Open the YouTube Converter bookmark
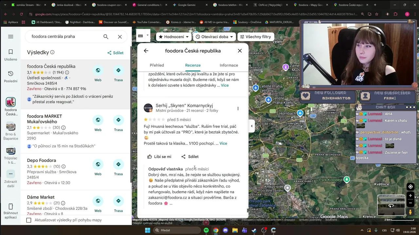Screen dimensions: 419x235 click(x=146, y=22)
